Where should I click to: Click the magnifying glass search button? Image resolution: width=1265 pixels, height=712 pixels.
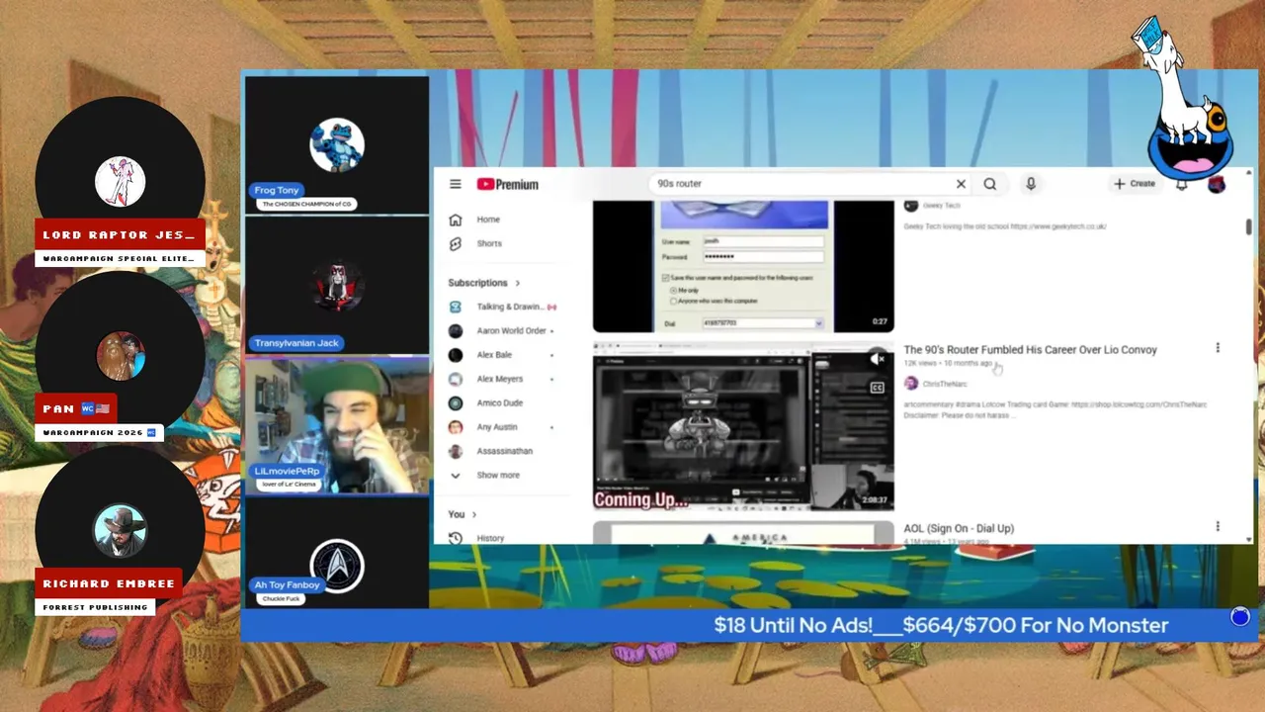point(989,184)
